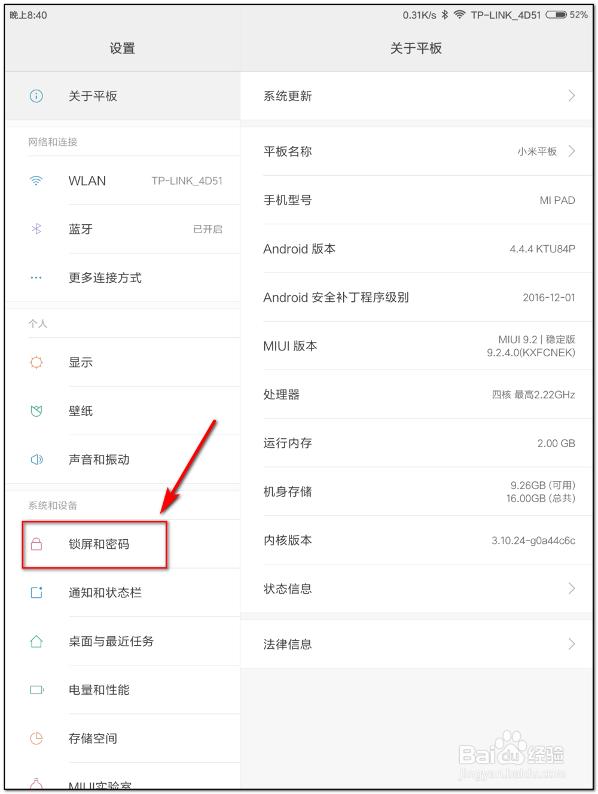Click the About tablet info icon
Screen dimensions: 598x794
pos(36,96)
